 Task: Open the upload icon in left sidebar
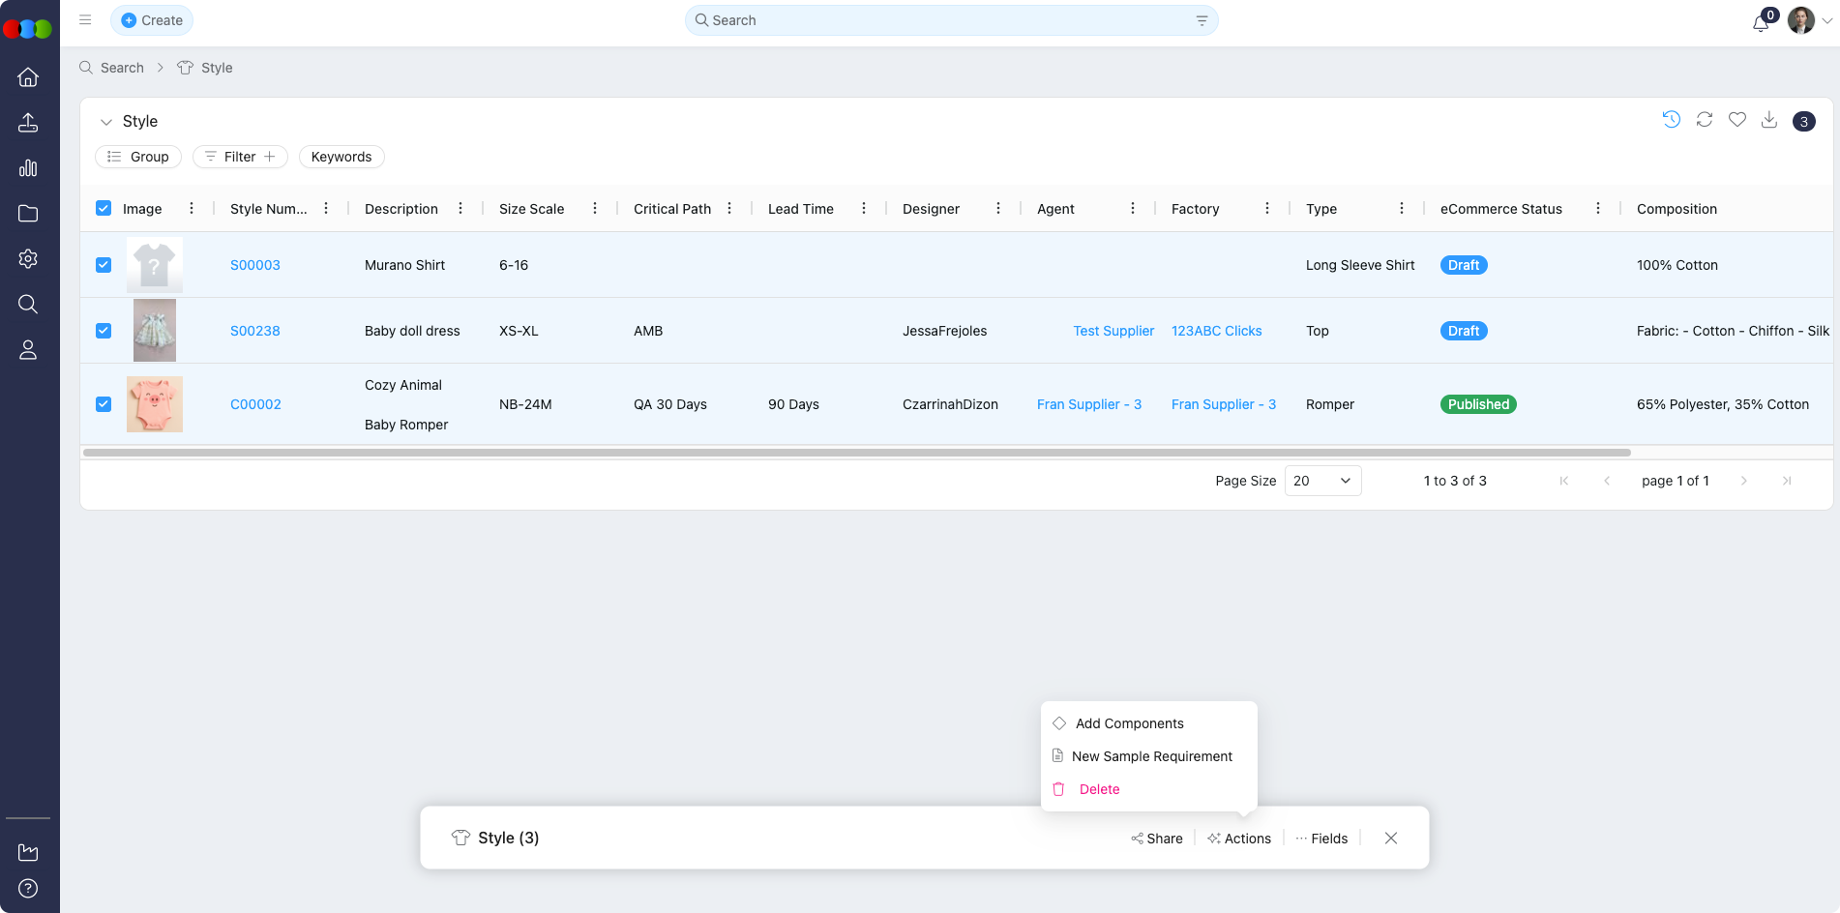[x=28, y=123]
